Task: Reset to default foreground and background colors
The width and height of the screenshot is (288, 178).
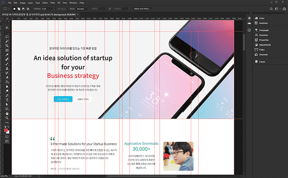Action: [x=5, y=127]
